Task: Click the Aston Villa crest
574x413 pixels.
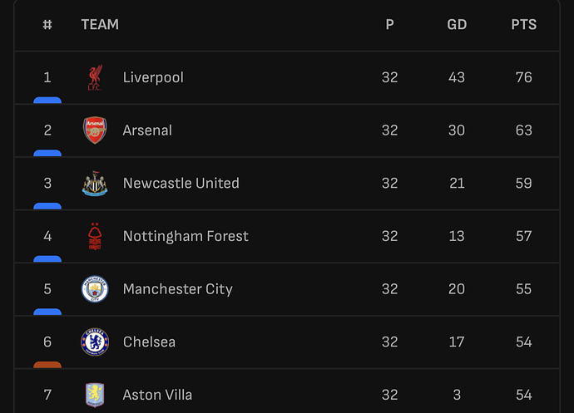Action: (95, 395)
